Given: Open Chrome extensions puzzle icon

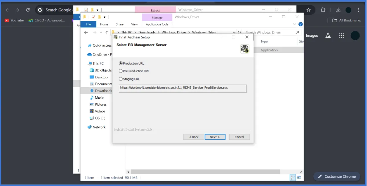Looking at the screenshot, I should (323, 10).
